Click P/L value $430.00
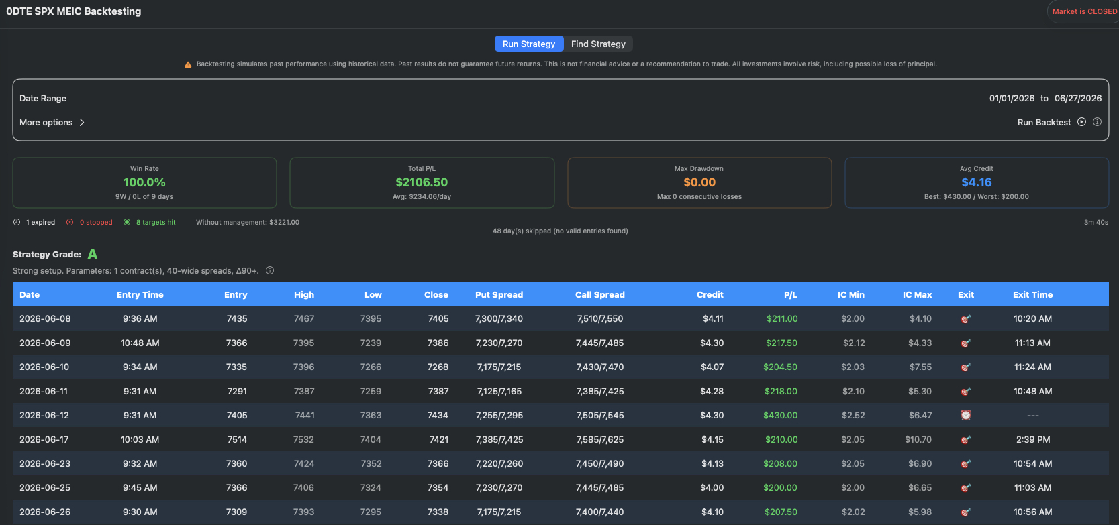1119x525 pixels. pos(780,415)
